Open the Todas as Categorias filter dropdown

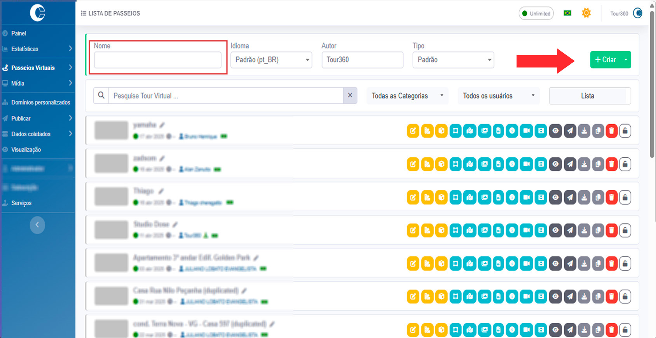point(407,96)
